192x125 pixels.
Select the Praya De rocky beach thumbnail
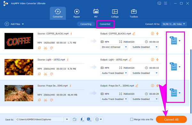click(19, 93)
